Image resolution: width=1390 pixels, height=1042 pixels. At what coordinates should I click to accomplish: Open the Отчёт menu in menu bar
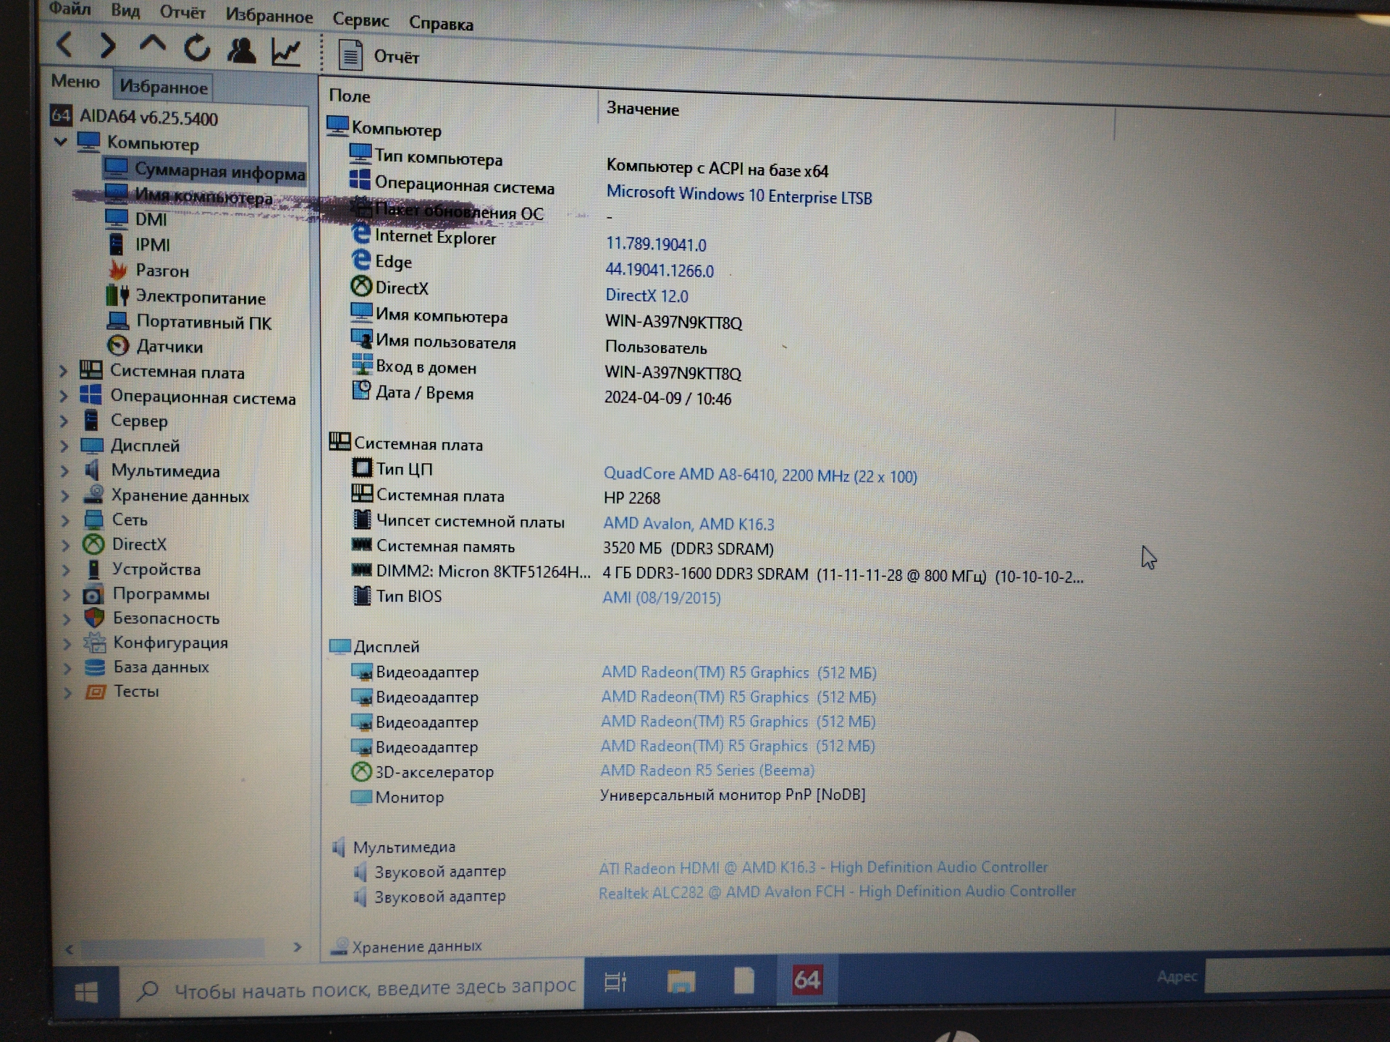[x=182, y=12]
